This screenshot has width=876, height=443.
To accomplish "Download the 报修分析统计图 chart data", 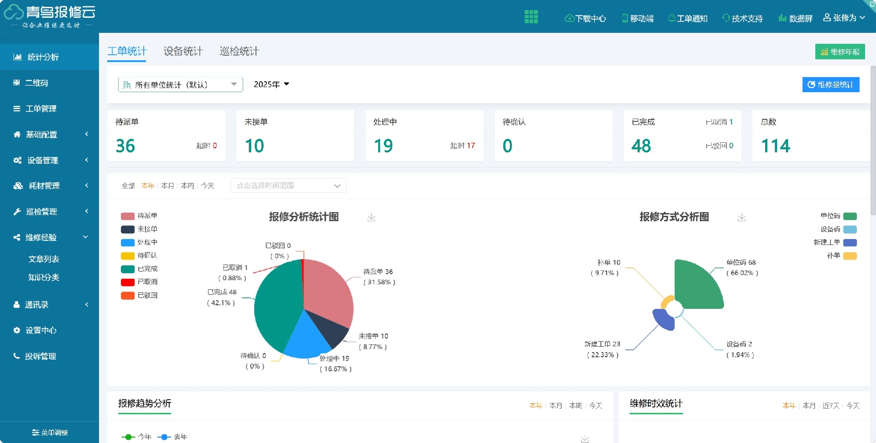I will pyautogui.click(x=371, y=218).
